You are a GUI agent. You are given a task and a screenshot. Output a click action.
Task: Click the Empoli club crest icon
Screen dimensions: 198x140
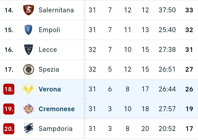(29, 30)
